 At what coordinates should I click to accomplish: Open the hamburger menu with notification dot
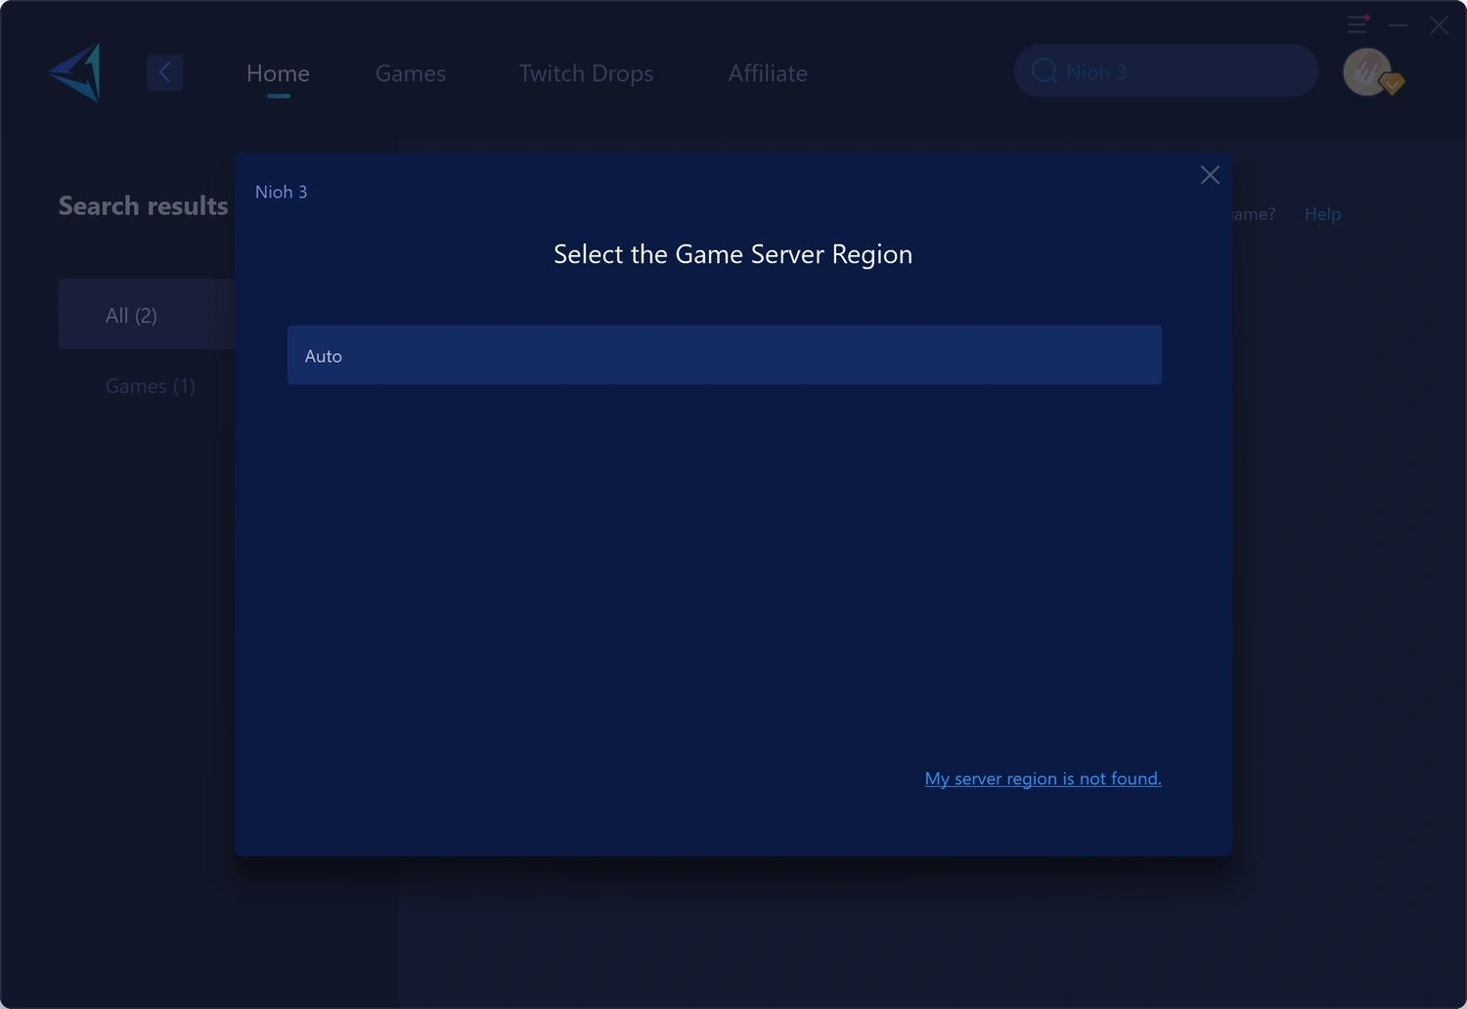[1357, 24]
